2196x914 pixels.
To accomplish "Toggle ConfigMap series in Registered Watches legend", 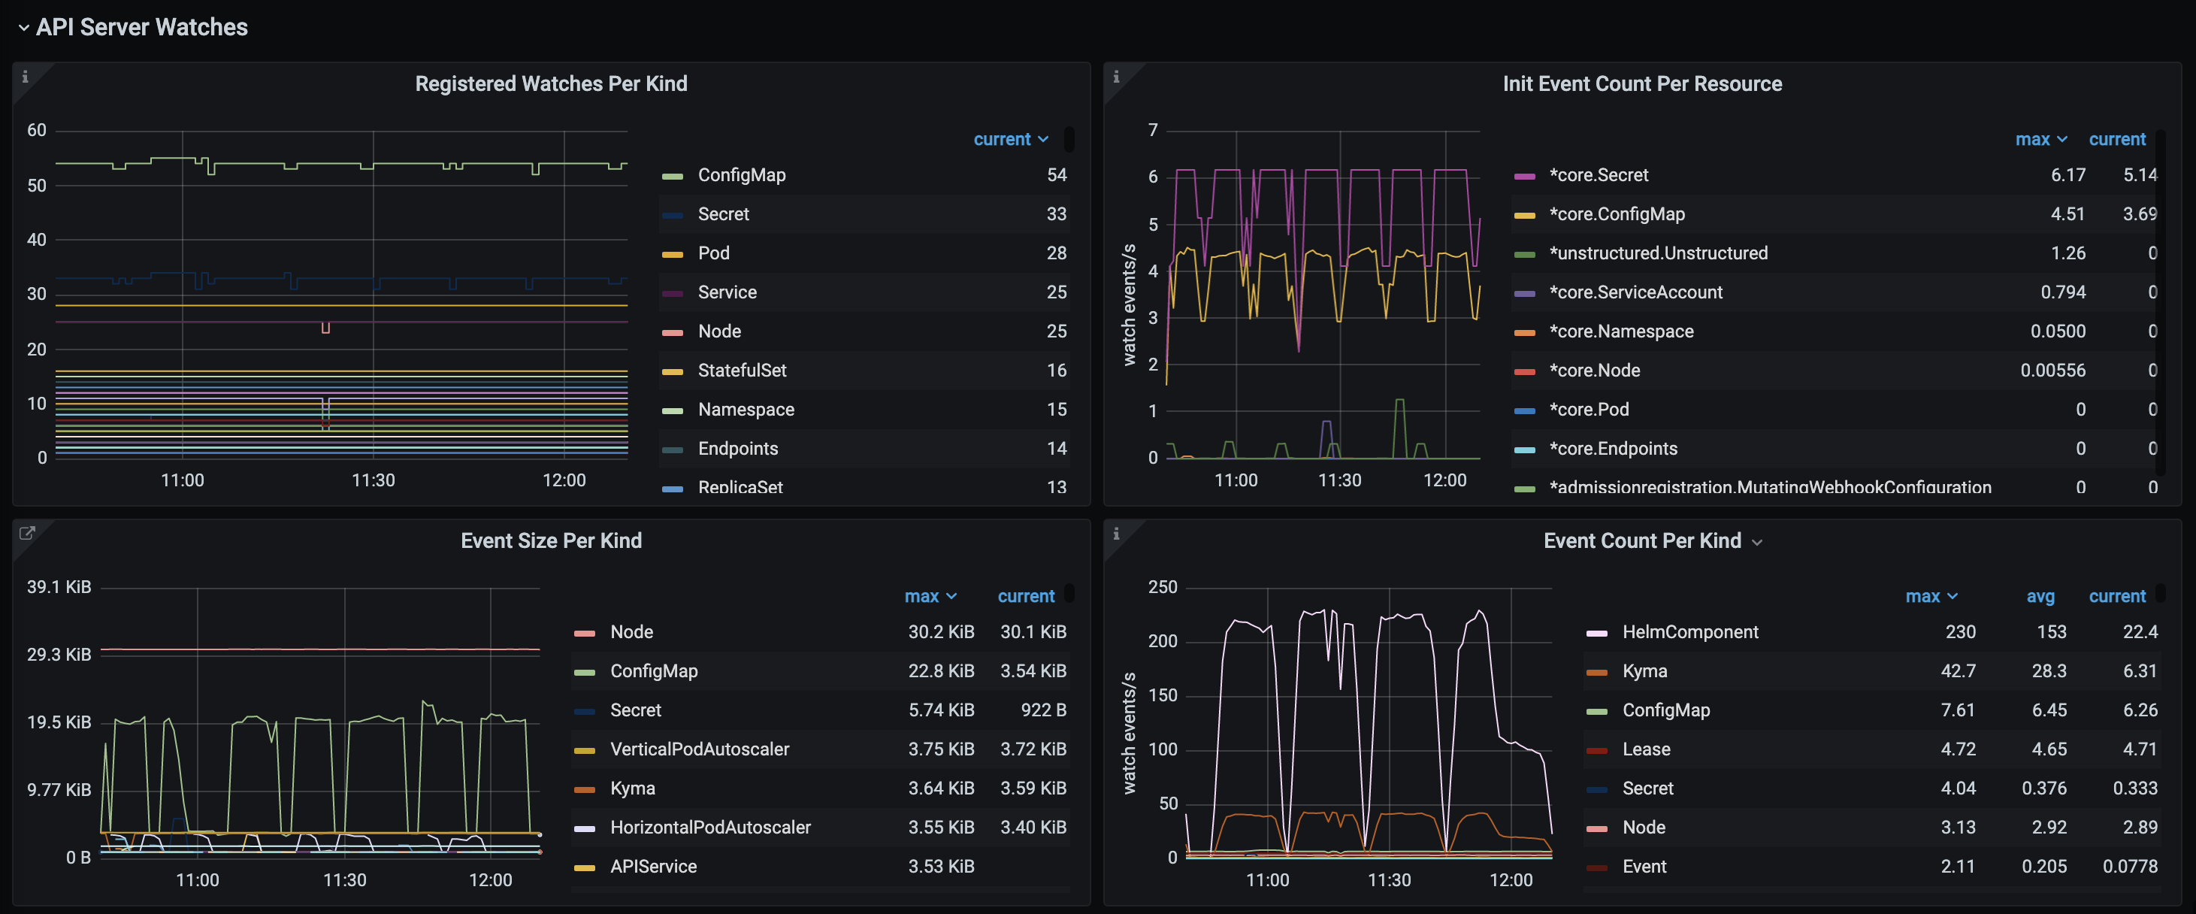I will [741, 175].
